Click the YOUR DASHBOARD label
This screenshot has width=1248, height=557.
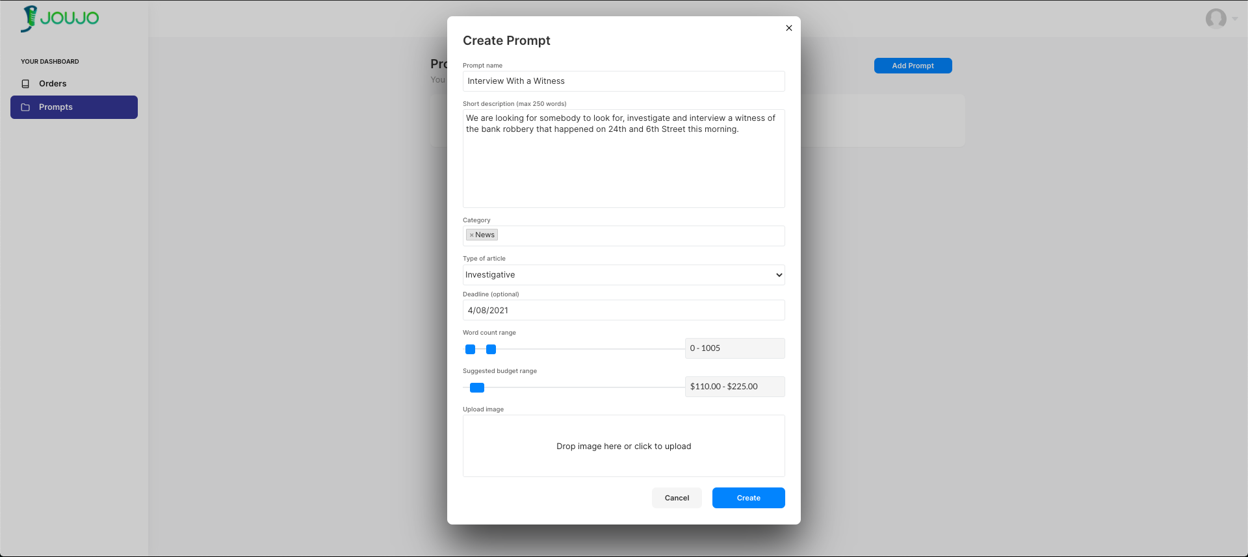click(x=50, y=62)
